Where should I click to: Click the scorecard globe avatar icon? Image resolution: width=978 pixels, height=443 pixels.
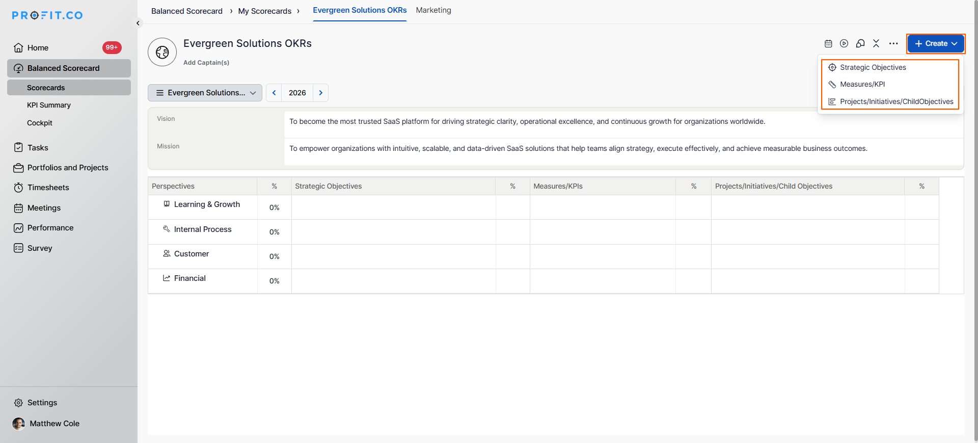(162, 52)
